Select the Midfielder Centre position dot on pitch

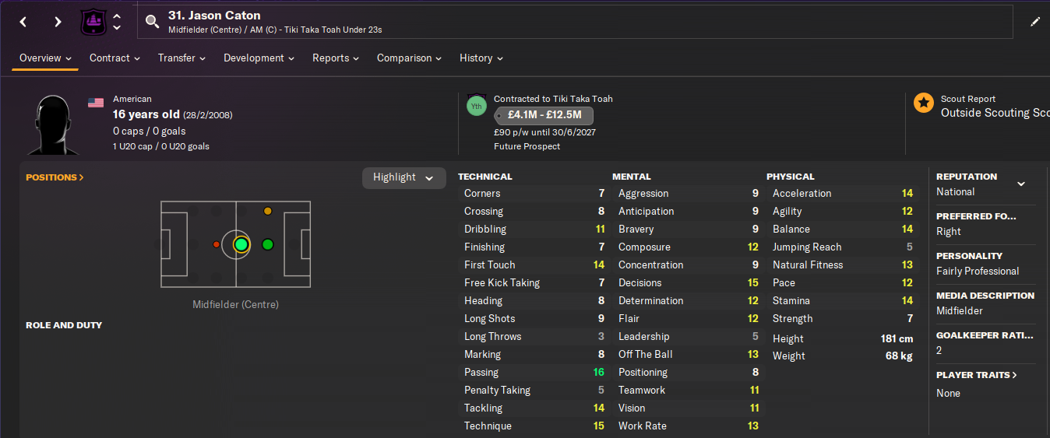coord(241,245)
